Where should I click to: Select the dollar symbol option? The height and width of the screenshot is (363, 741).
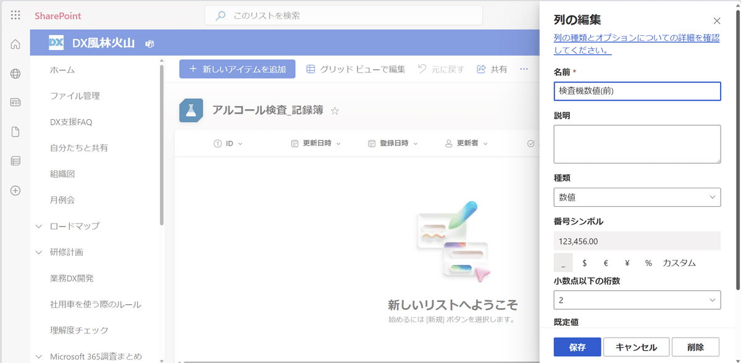pyautogui.click(x=585, y=263)
